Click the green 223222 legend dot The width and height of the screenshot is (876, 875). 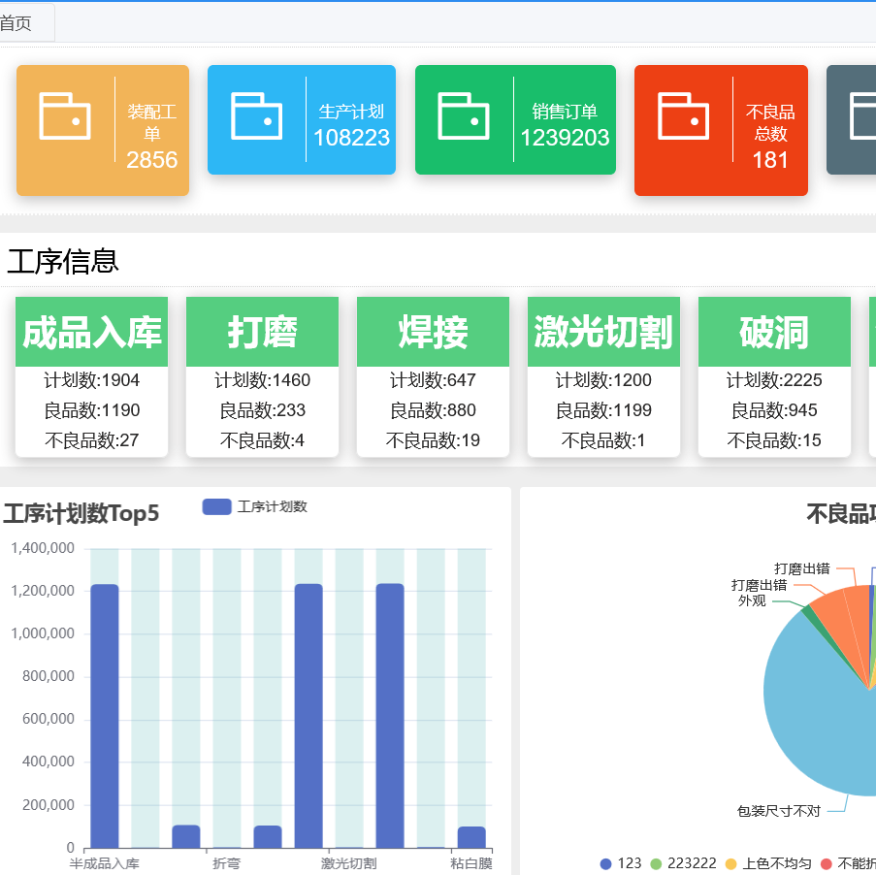[657, 862]
